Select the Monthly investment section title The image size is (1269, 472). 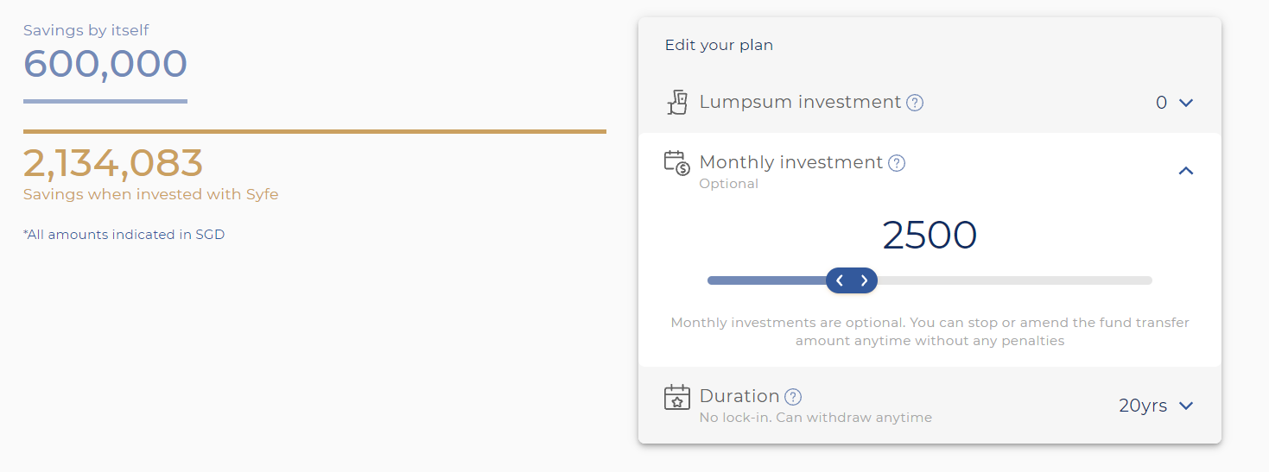(791, 162)
